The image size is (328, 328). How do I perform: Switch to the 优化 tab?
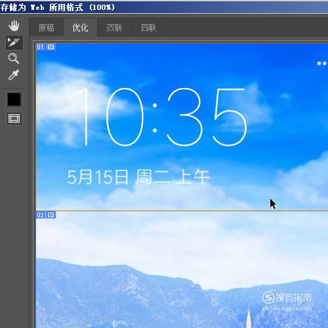[80, 28]
